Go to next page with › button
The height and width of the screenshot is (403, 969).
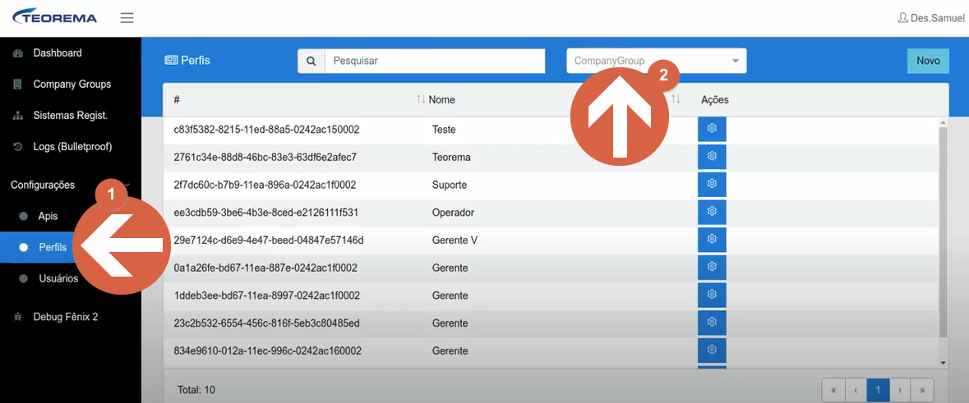coord(900,390)
